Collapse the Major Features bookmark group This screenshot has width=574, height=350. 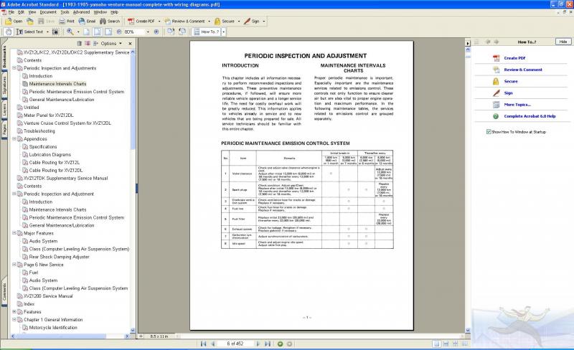pos(14,233)
